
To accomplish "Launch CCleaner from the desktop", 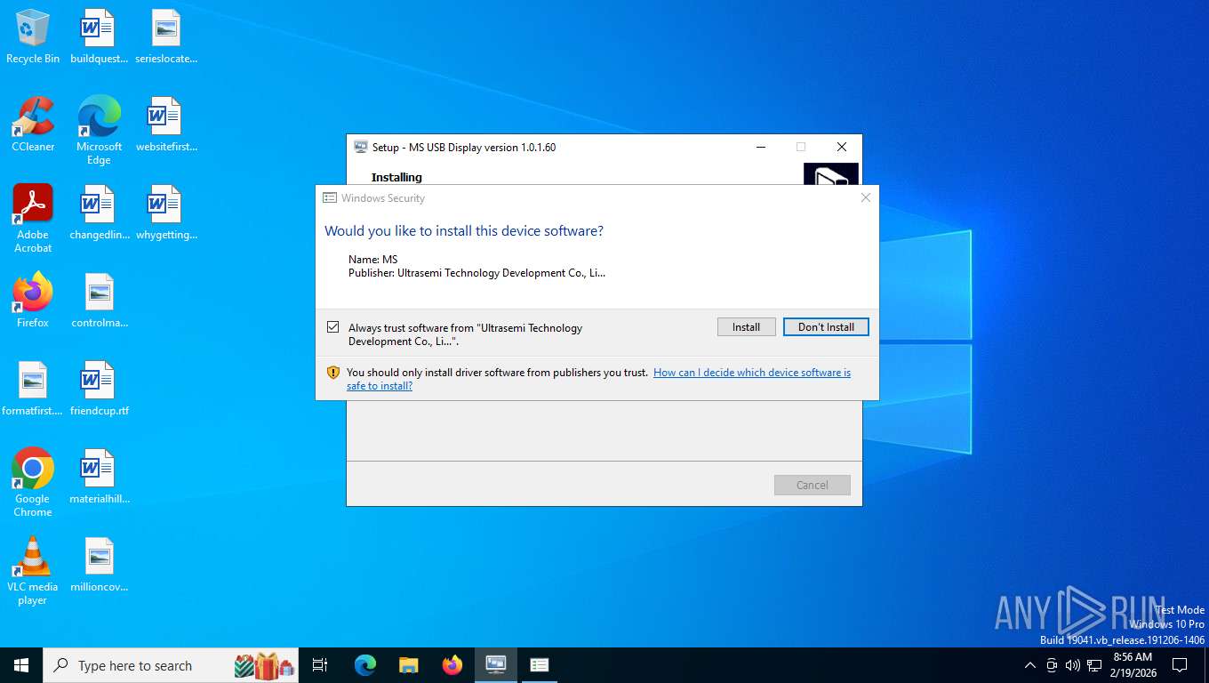I will pos(33,125).
